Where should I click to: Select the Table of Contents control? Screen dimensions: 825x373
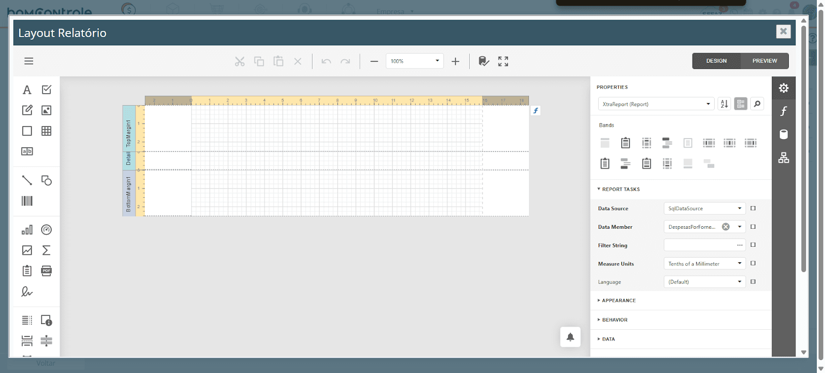point(27,320)
